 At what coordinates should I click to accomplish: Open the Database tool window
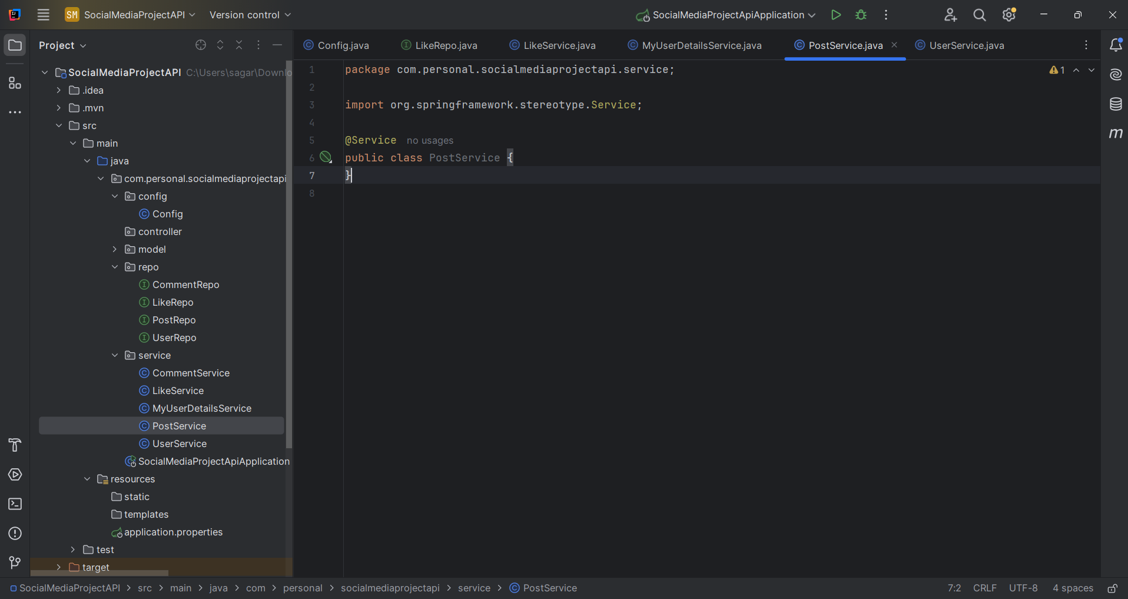tap(1116, 104)
